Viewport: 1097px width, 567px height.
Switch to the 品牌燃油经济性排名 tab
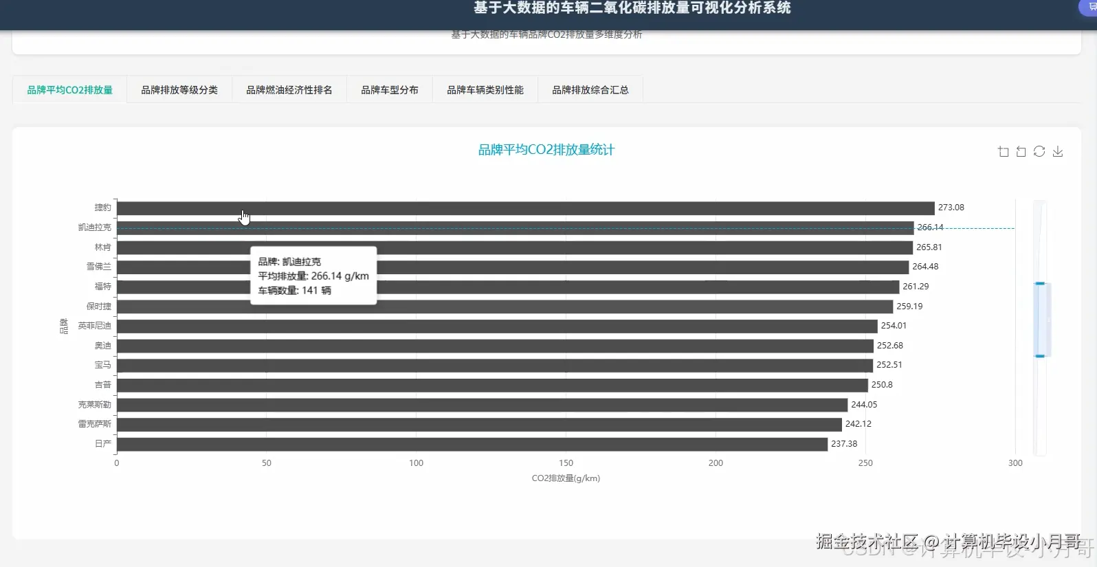[x=289, y=90]
